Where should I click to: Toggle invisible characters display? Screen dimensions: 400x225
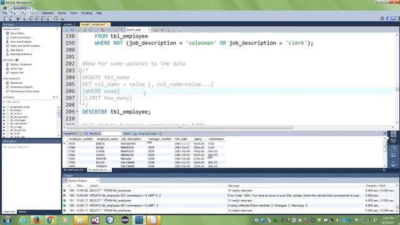coord(174,30)
